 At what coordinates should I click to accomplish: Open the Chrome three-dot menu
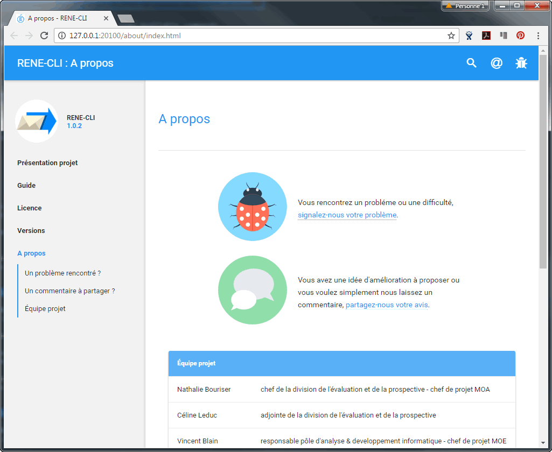538,36
